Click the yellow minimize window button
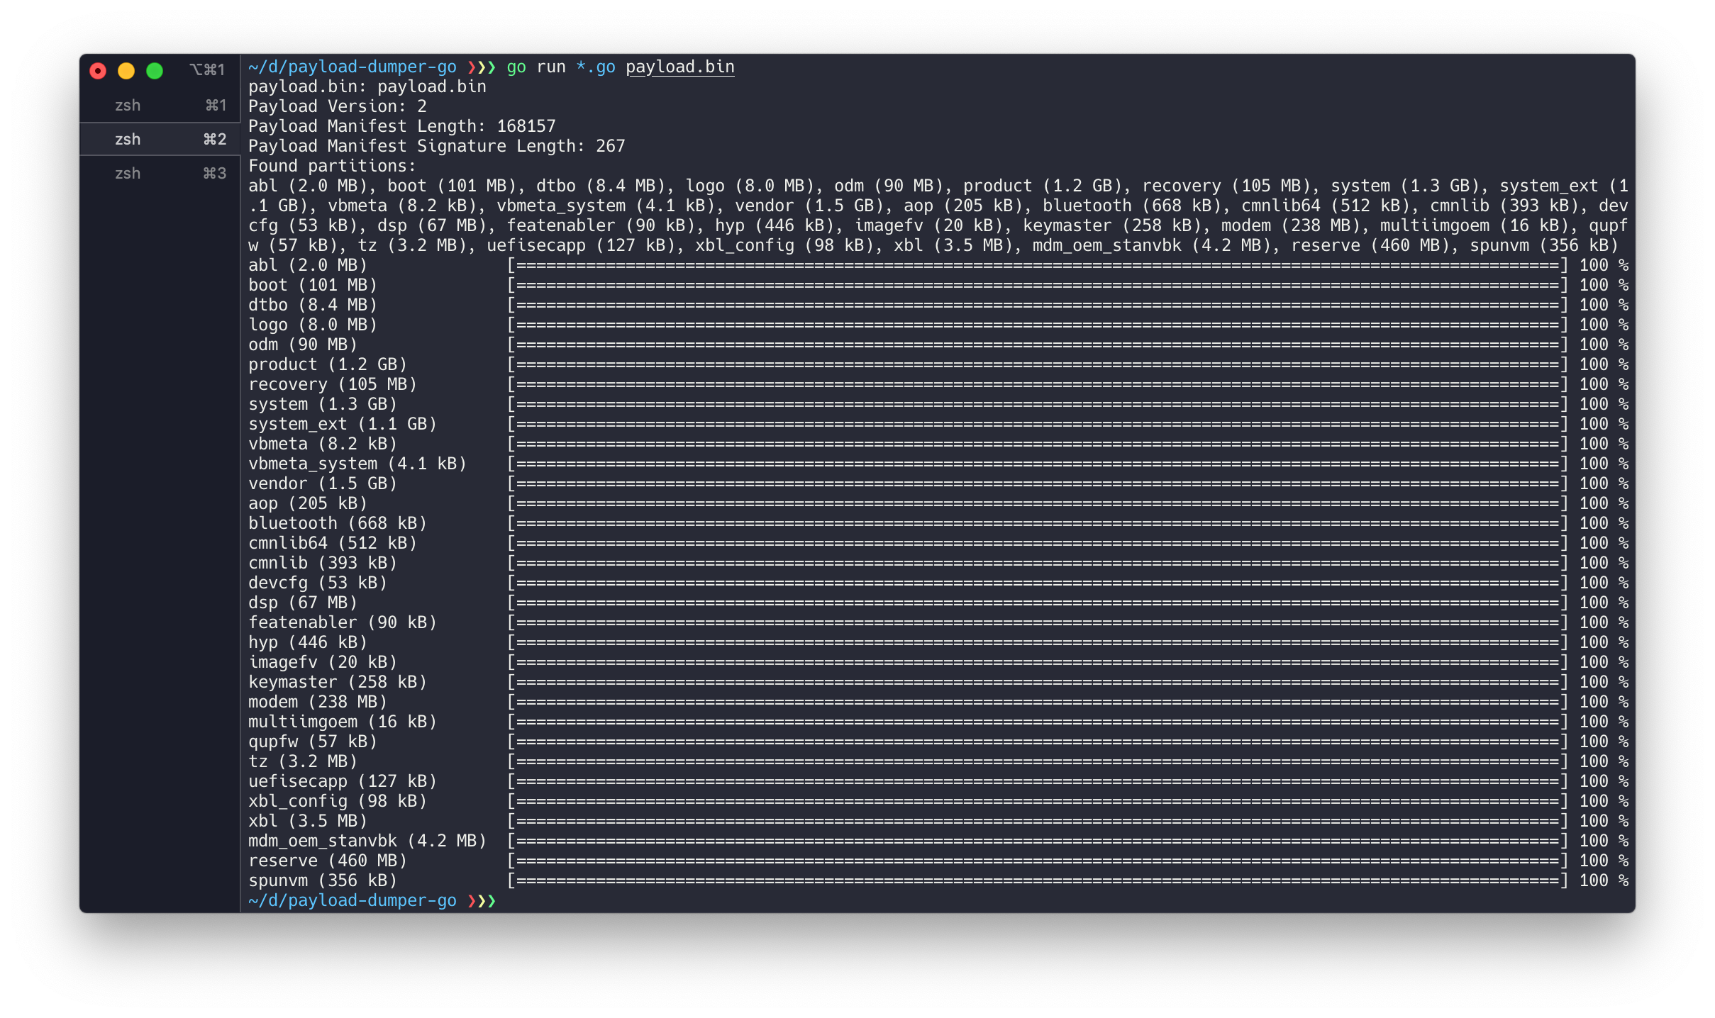This screenshot has width=1715, height=1018. [126, 70]
